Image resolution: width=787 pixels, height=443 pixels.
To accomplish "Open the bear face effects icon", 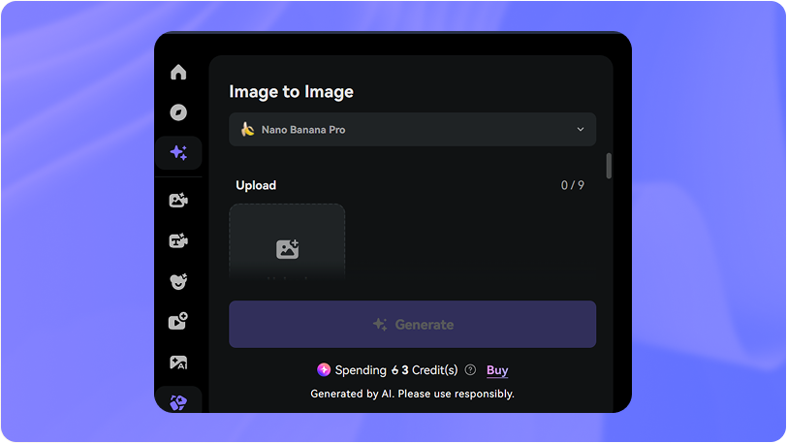I will [x=178, y=282].
